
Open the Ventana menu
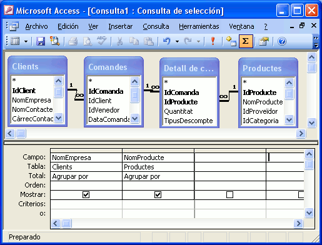pos(241,26)
